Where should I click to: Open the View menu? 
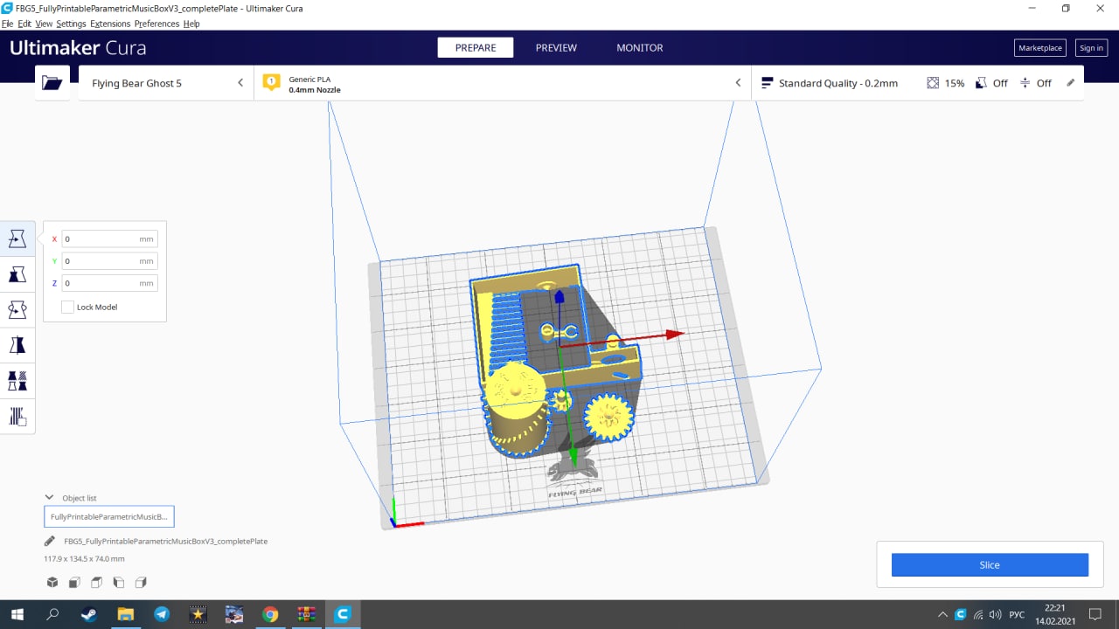44,24
